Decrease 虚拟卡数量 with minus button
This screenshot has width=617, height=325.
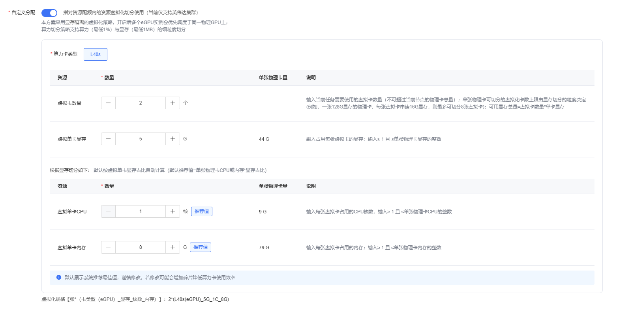108,103
